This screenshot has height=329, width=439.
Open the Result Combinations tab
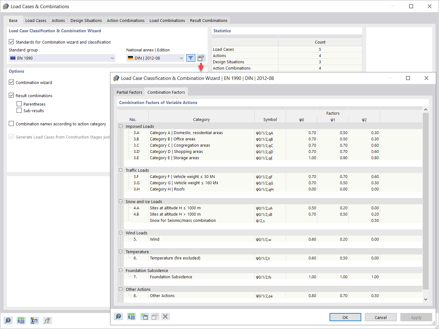[x=209, y=20]
